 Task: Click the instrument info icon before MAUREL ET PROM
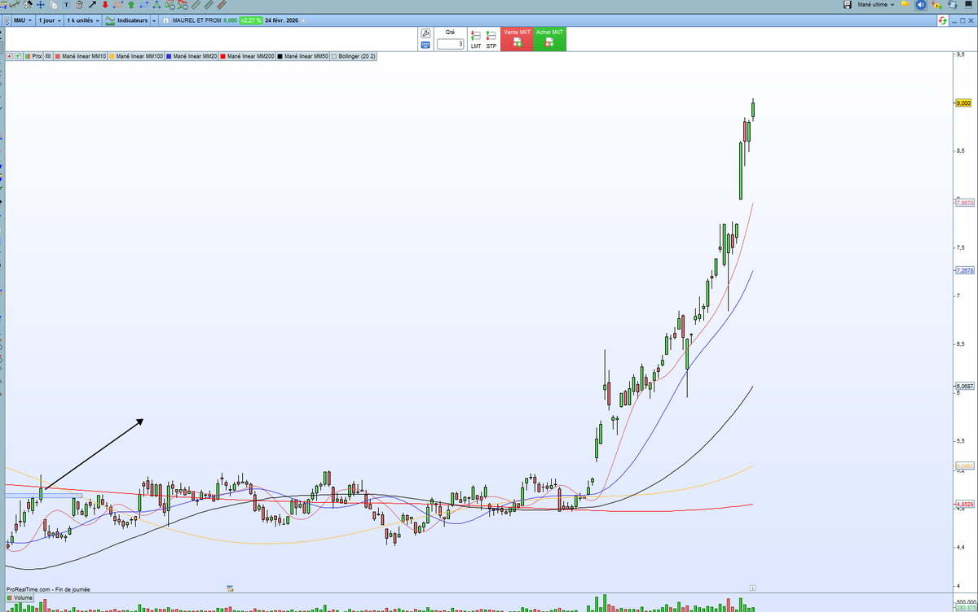coord(165,20)
